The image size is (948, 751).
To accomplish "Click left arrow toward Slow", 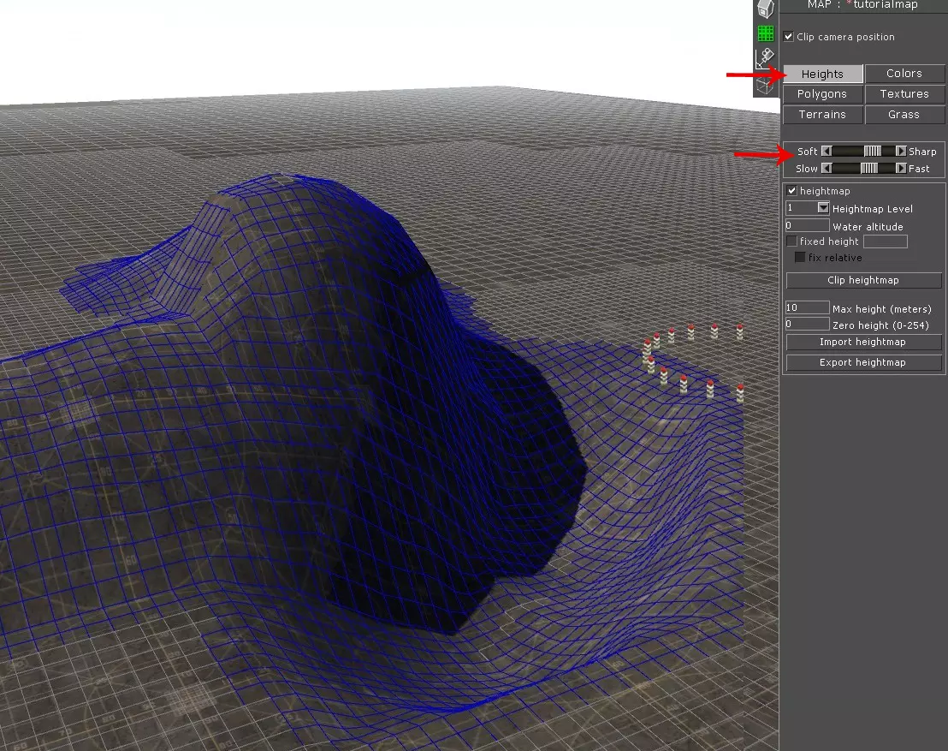I will coord(827,169).
